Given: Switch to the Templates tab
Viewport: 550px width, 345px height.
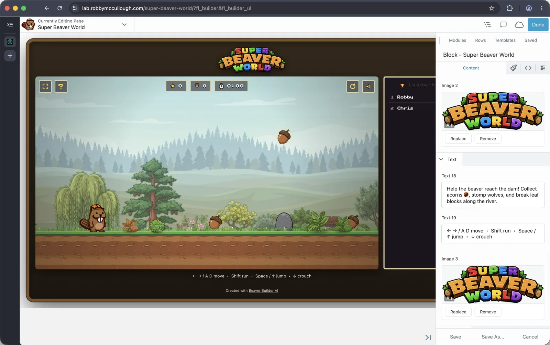Looking at the screenshot, I should (x=505, y=40).
